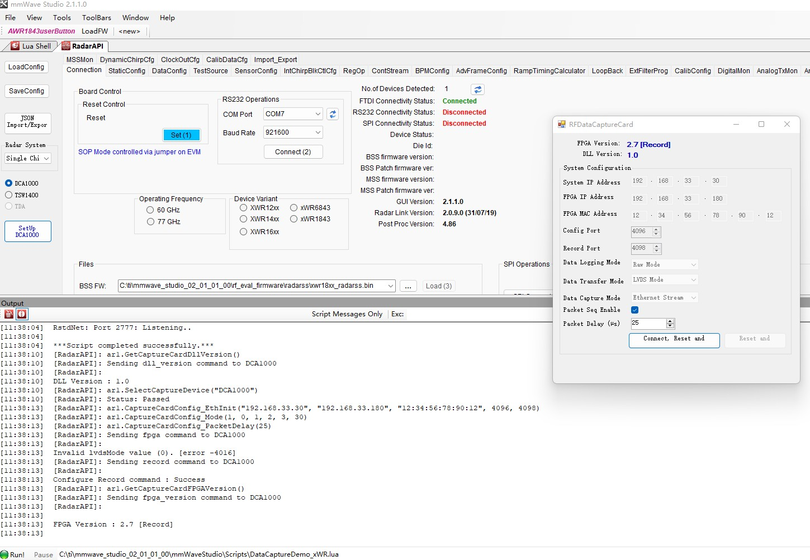Open the Import_Export tab

[276, 60]
